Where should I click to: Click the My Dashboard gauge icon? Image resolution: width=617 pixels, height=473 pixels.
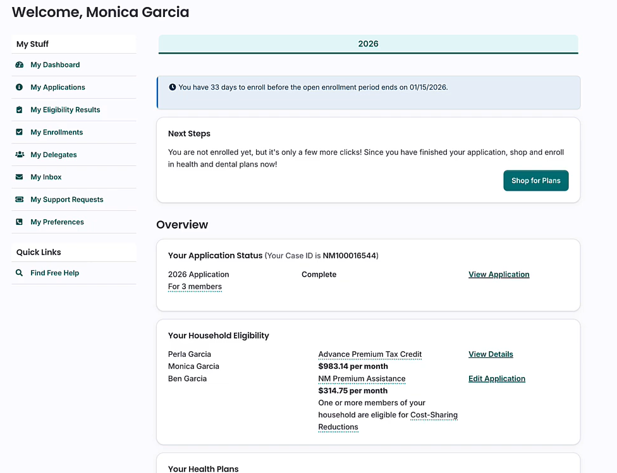pyautogui.click(x=19, y=65)
